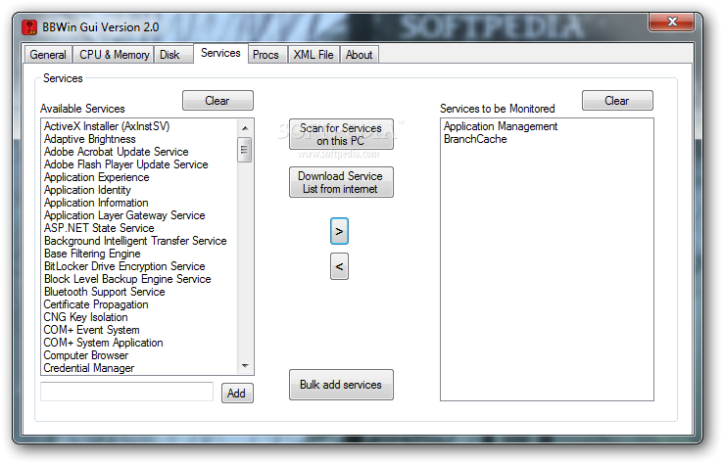
Task: Select Certificate Propagation
Action: [x=96, y=304]
